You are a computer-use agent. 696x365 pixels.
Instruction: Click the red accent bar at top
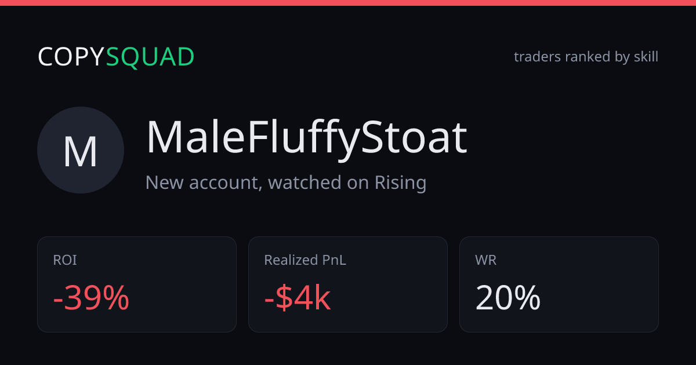coord(348,3)
